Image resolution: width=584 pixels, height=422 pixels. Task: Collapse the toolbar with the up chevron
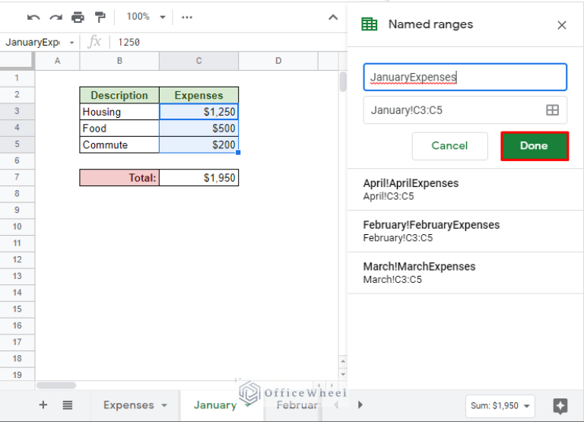tap(332, 17)
